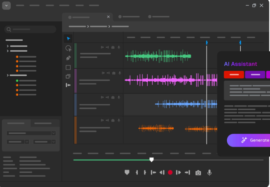The height and width of the screenshot is (187, 270).
Task: Arm microphone on orange track
Action: (119, 120)
